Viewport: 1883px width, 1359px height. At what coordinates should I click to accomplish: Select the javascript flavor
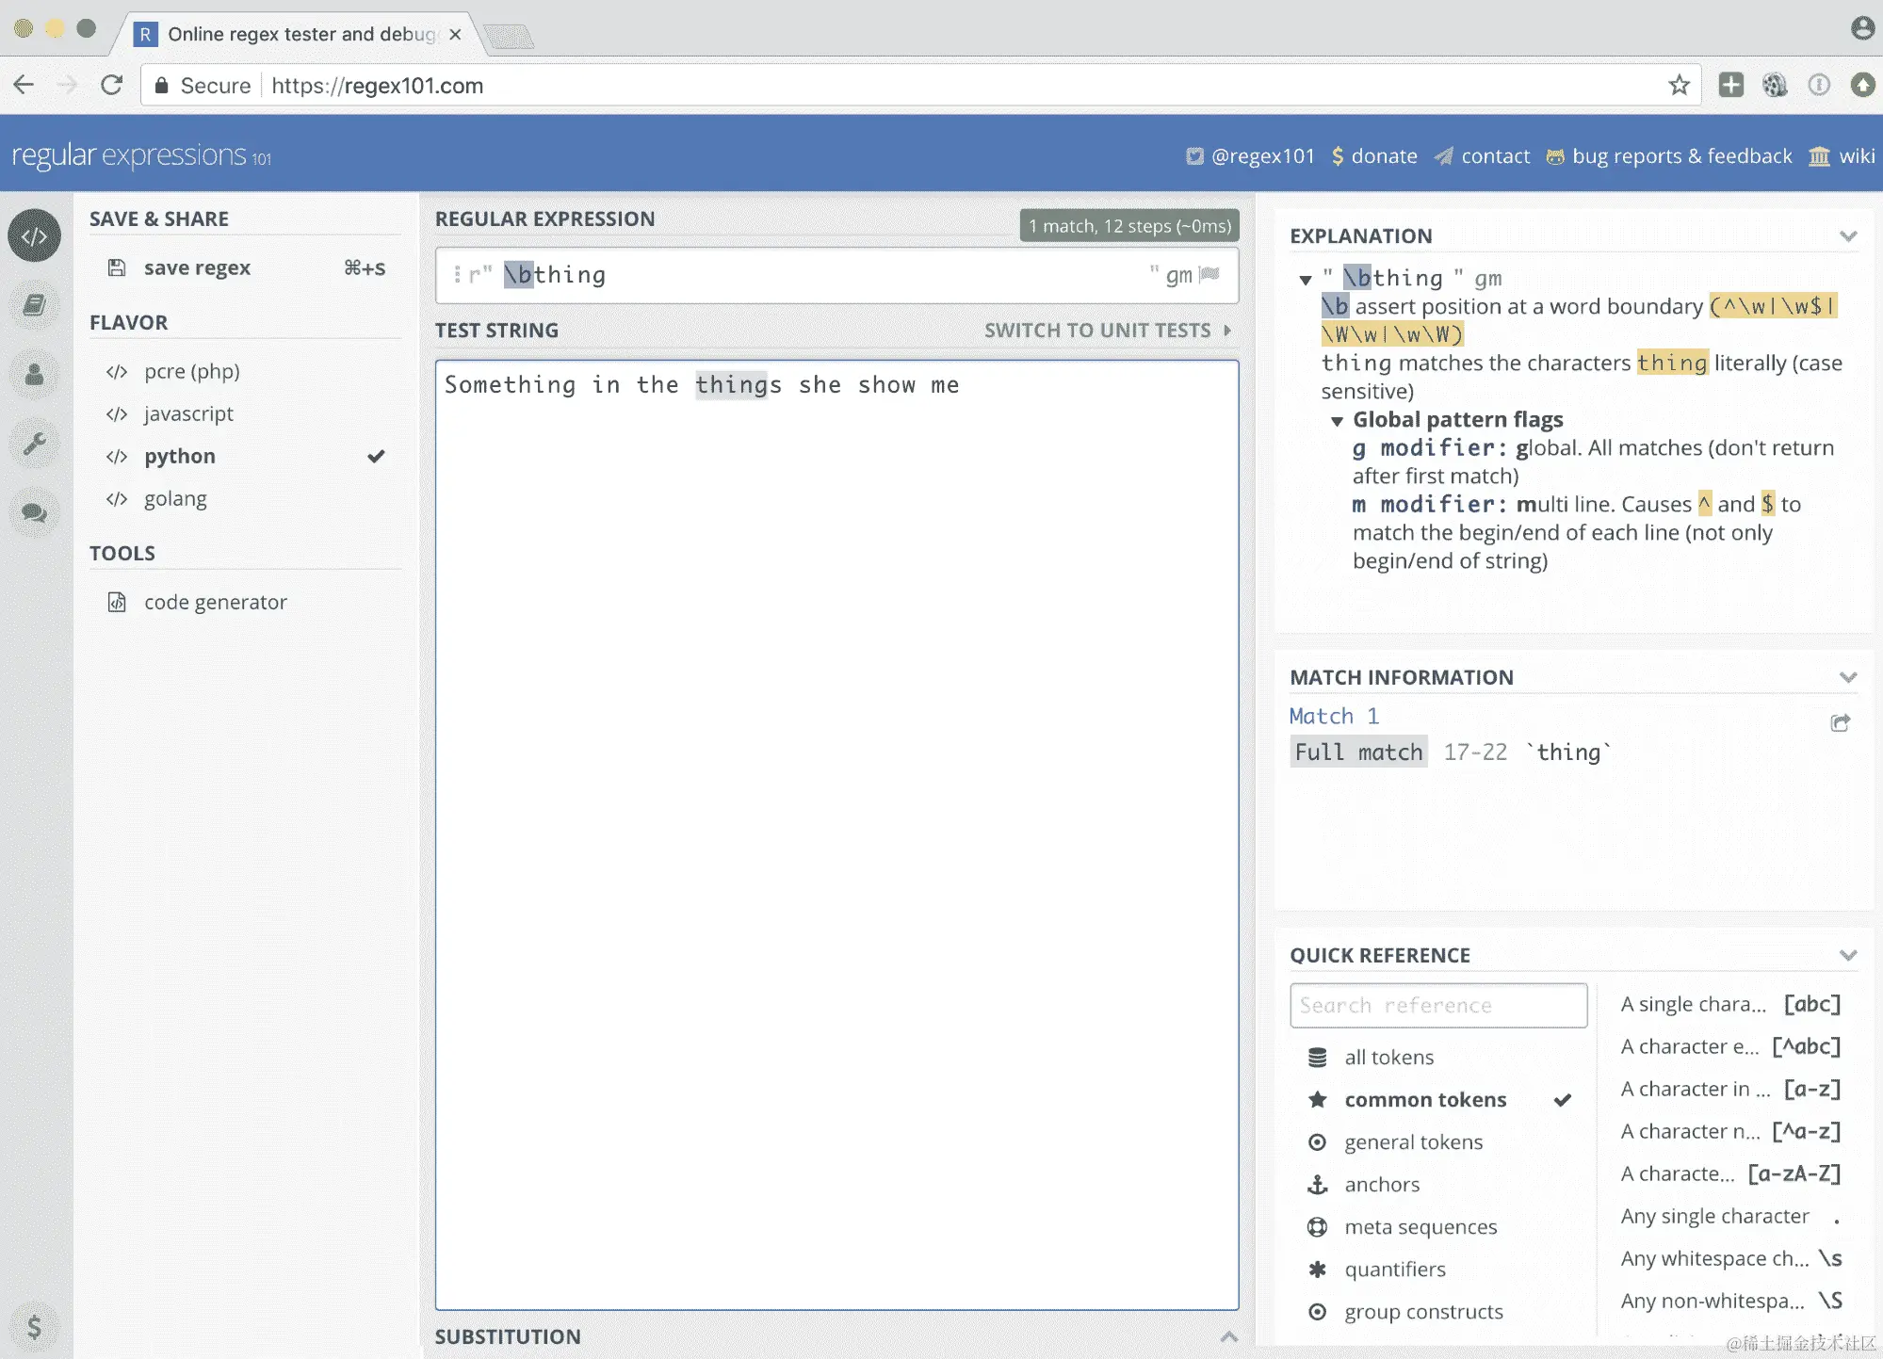click(188, 413)
